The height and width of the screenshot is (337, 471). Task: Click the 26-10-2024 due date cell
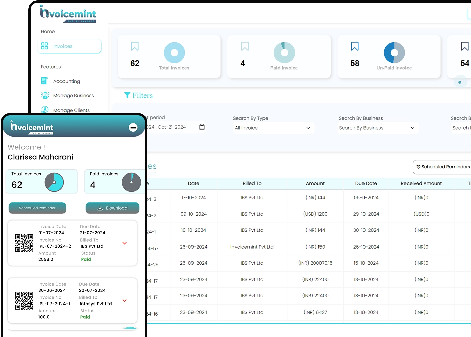366,247
